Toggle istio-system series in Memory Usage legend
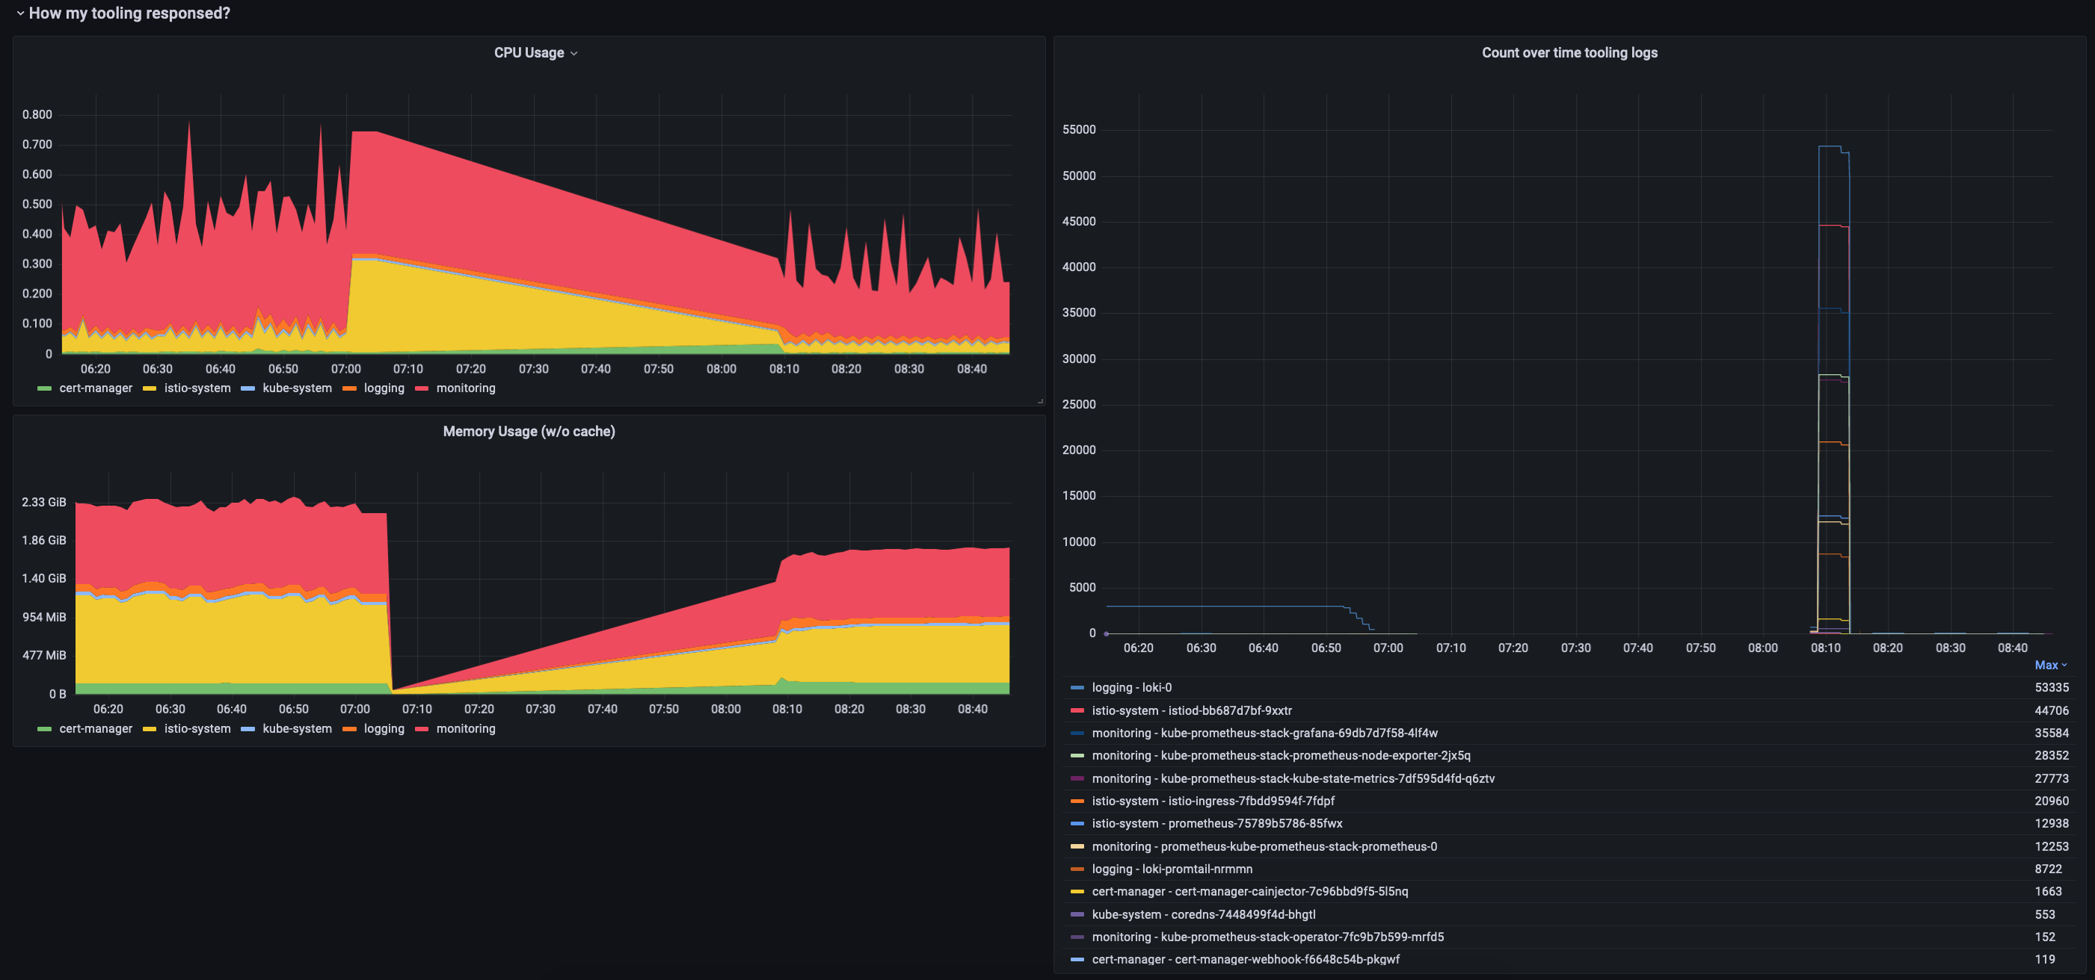The height and width of the screenshot is (980, 2095). (197, 729)
